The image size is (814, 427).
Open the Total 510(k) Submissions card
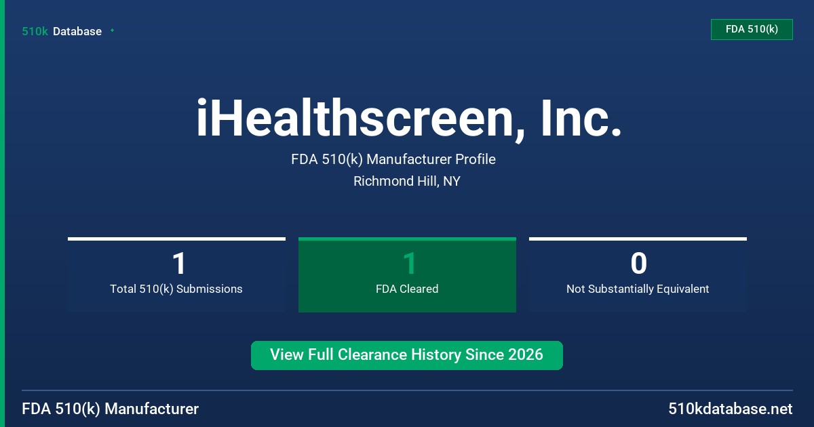click(x=176, y=274)
